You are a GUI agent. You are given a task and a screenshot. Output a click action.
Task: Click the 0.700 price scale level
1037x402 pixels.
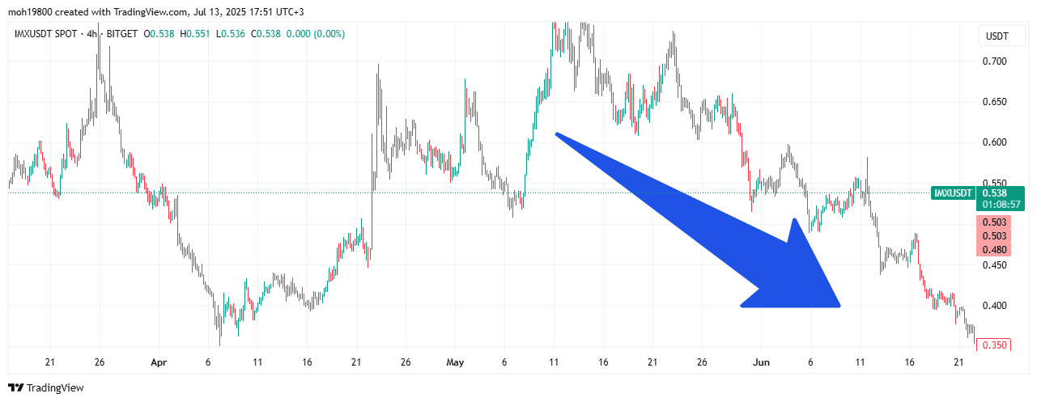click(993, 61)
